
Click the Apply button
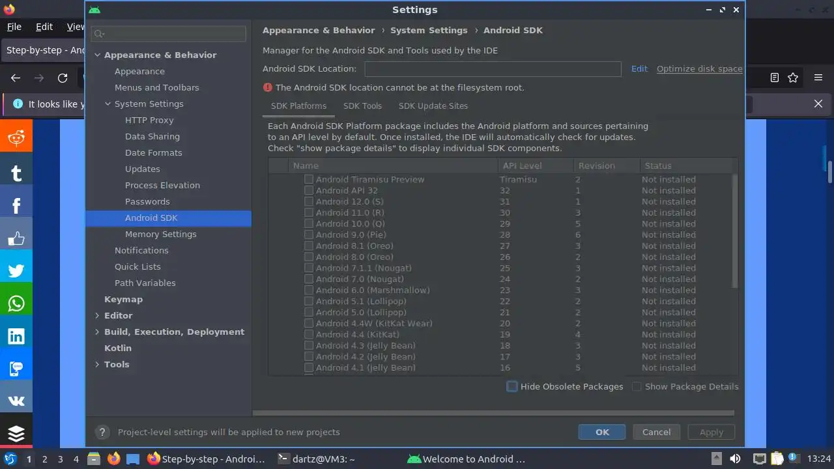pos(711,432)
